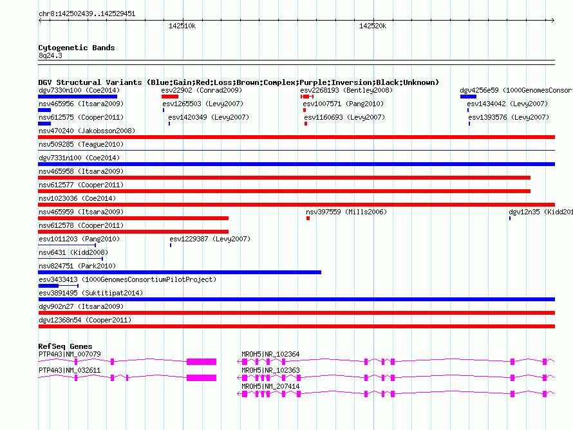Open esv3433413 1000GenomesConsortiumPilotProject label
The height and width of the screenshot is (430, 573).
tap(127, 279)
